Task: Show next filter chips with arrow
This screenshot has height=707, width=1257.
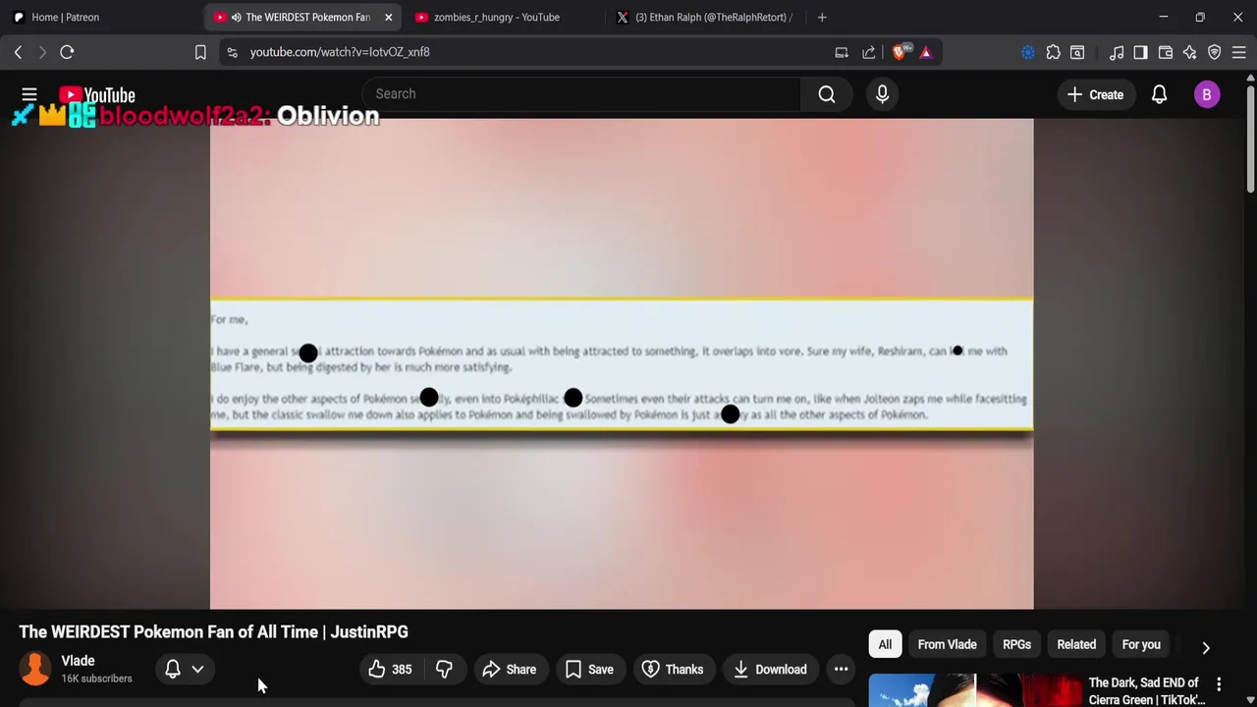Action: click(1206, 647)
